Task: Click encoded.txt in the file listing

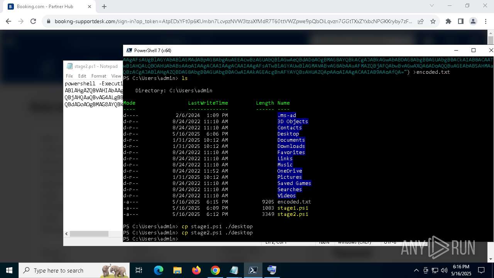Action: [x=294, y=202]
